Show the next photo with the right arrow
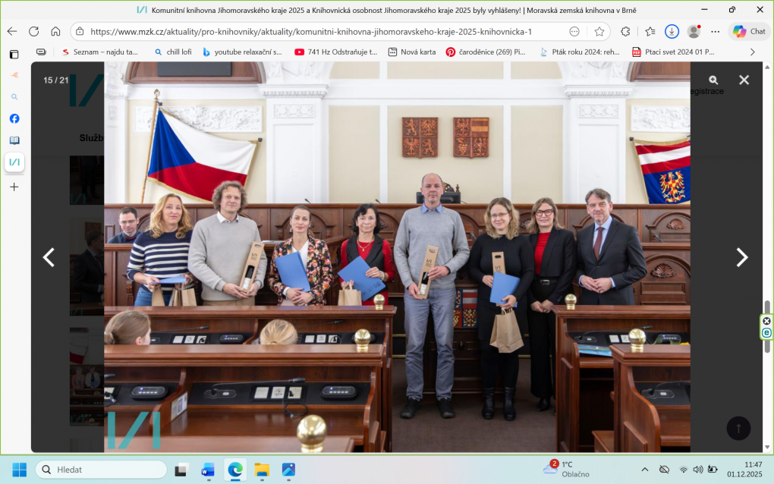 pyautogui.click(x=741, y=257)
